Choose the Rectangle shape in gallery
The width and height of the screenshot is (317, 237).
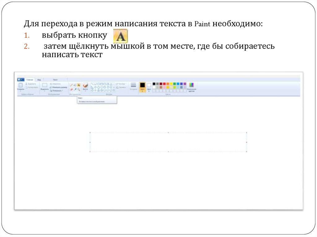click(102, 84)
